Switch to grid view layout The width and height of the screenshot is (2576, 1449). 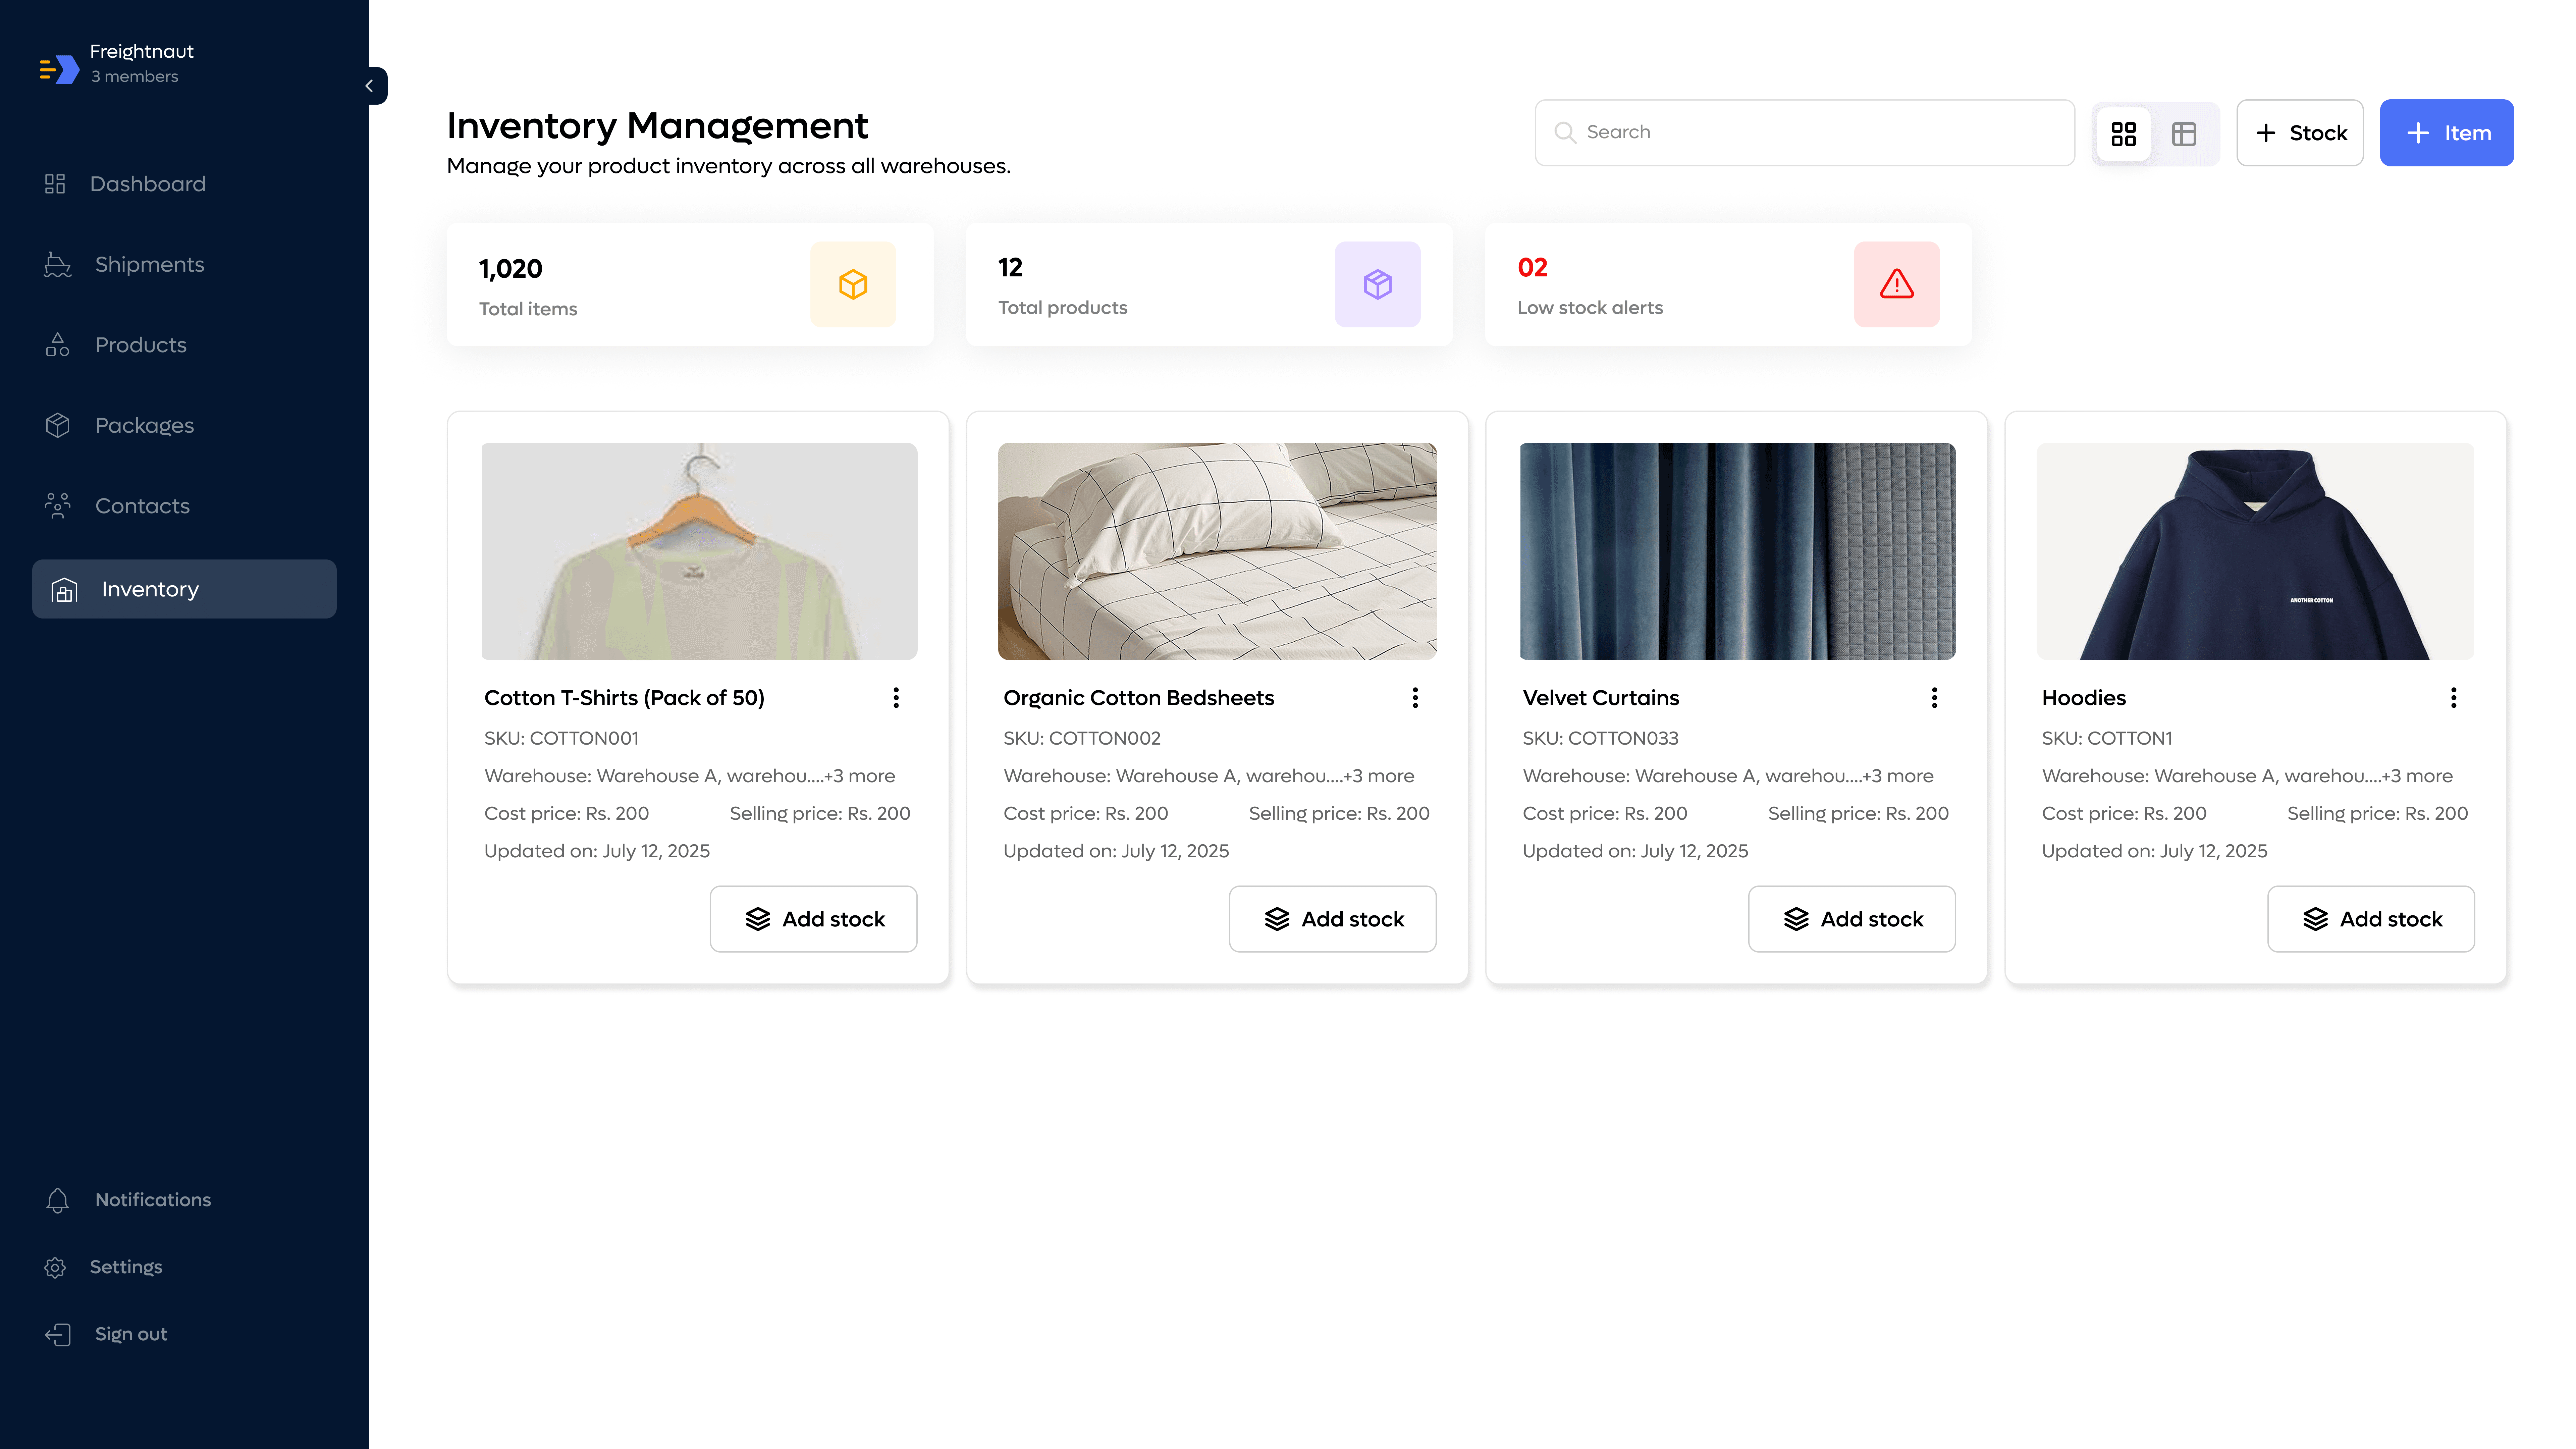[x=2123, y=133]
